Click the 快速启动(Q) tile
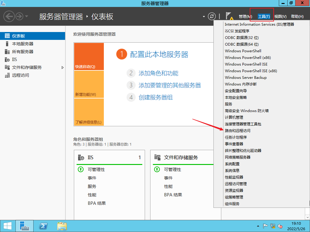The height and width of the screenshot is (232, 310). 89,56
